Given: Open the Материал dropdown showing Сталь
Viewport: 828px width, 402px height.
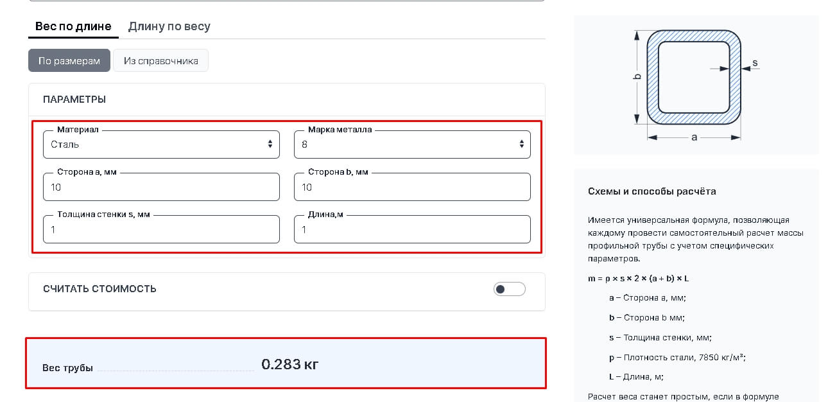Looking at the screenshot, I should (x=154, y=144).
